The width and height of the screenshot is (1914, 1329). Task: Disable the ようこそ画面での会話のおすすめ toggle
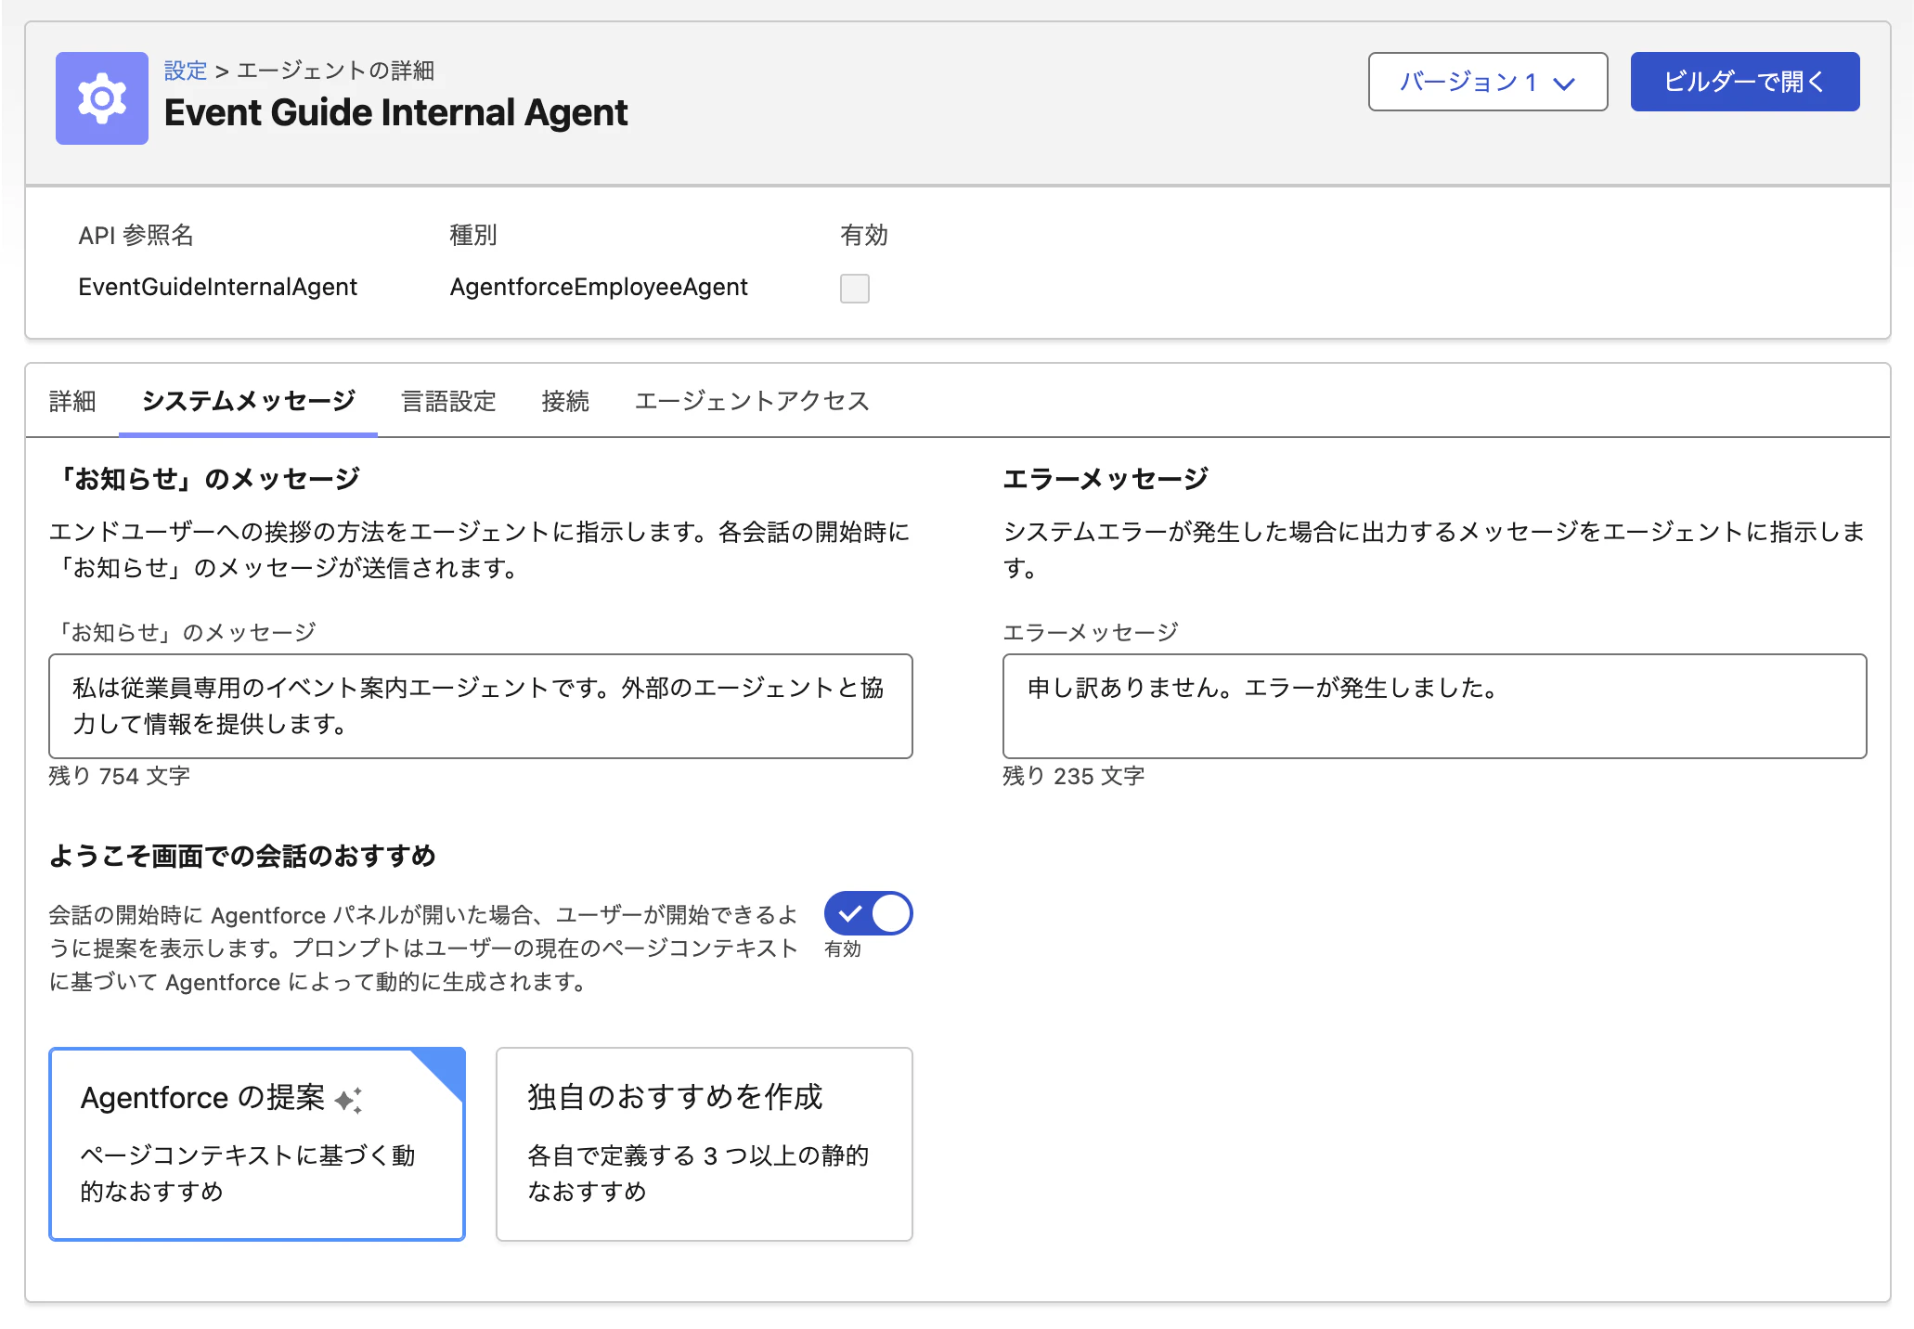tap(868, 913)
